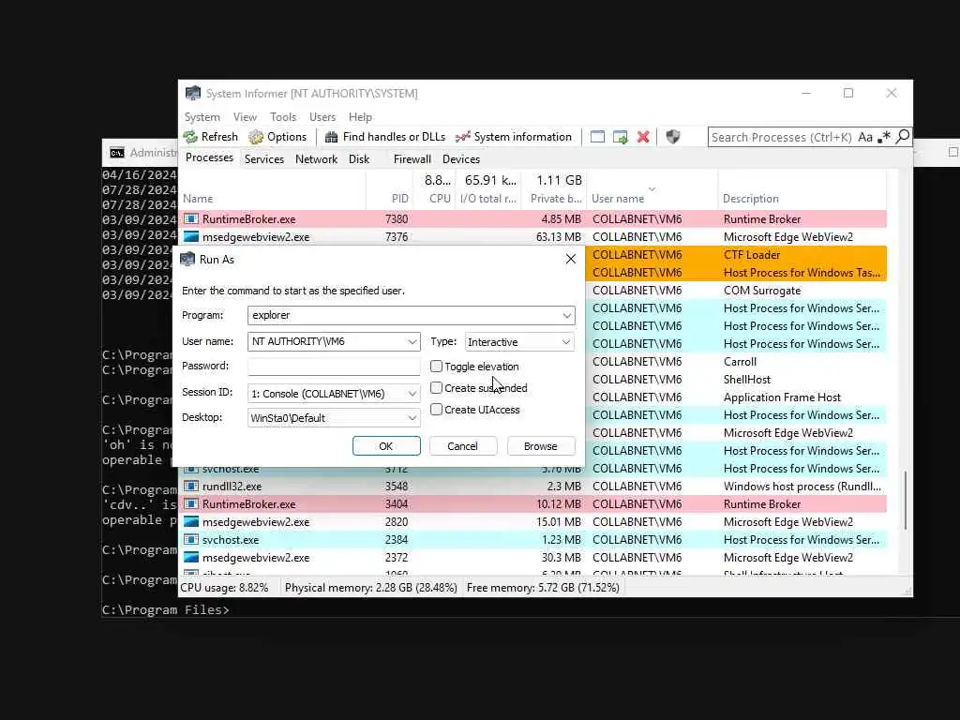This screenshot has height=720, width=960.
Task: Open the System menu
Action: coord(202,117)
